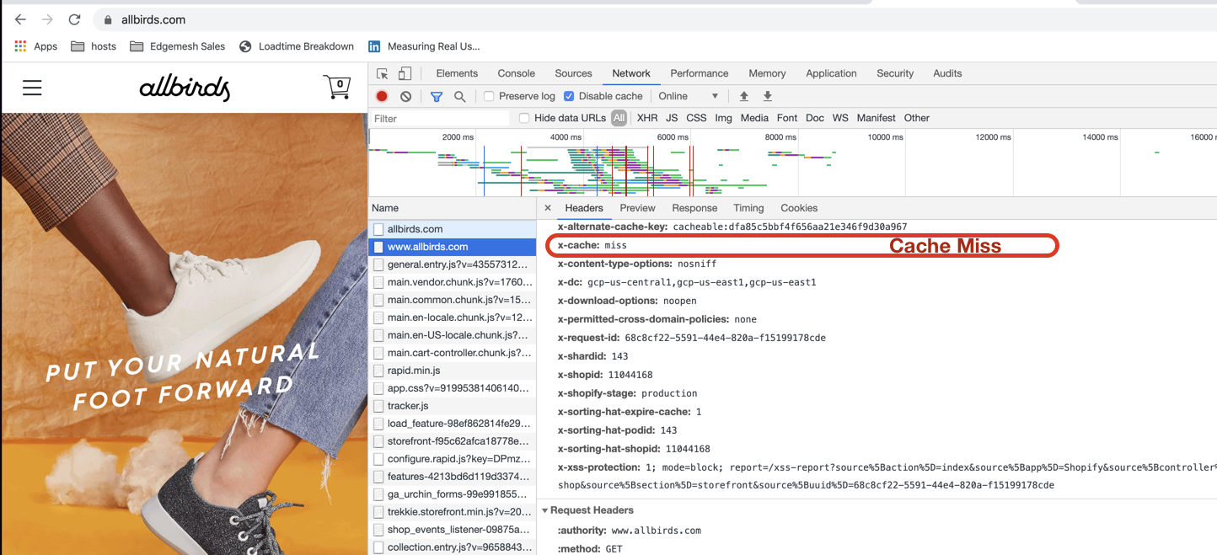Filter requests by Font
The width and height of the screenshot is (1217, 555).
pos(787,118)
